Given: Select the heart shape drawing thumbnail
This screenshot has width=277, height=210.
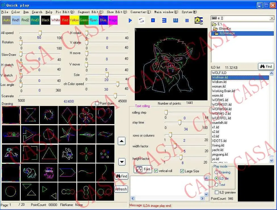Looking at the screenshot, I should pyautogui.click(x=105, y=115).
